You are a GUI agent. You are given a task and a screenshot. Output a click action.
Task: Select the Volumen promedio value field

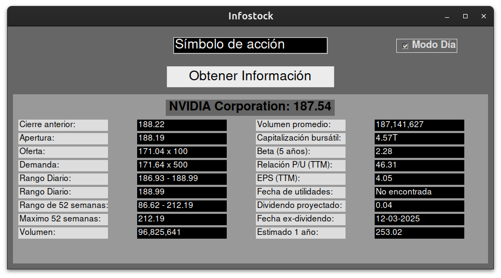point(419,125)
